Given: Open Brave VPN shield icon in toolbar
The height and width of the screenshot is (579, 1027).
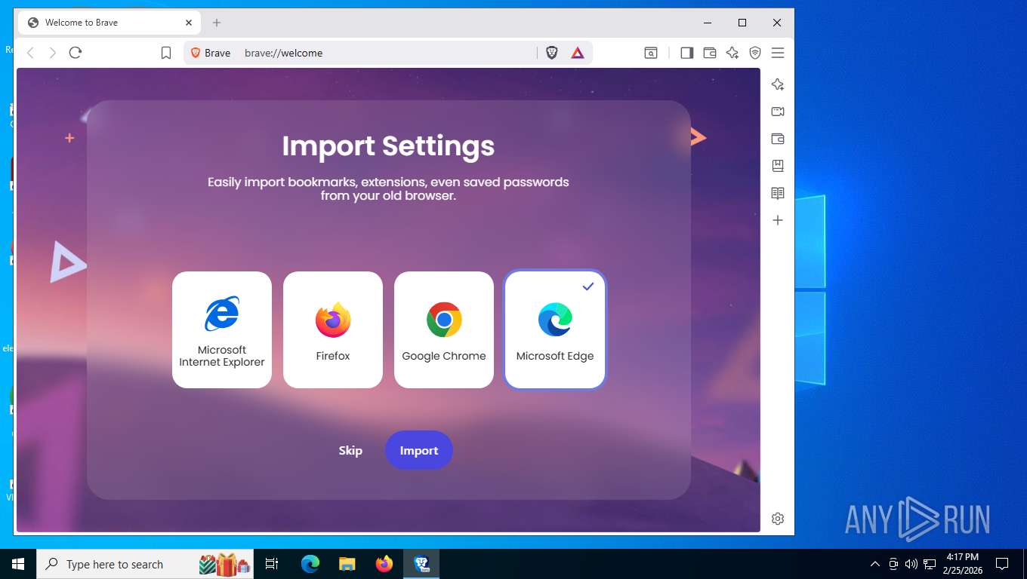Looking at the screenshot, I should click(x=755, y=53).
